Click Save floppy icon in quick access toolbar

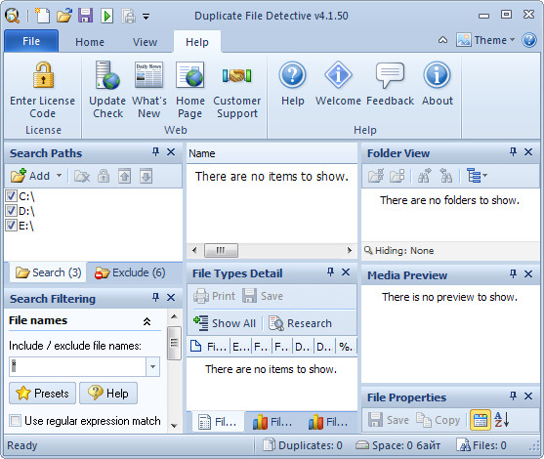pos(85,16)
